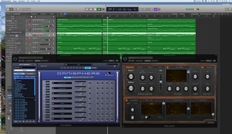Tick the Mute checkbox in Region inspector
232x134 pixels.
[x=16, y=16]
